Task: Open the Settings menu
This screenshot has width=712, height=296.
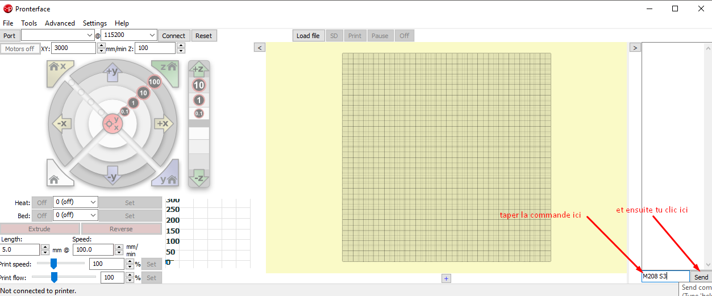Action: pos(95,23)
